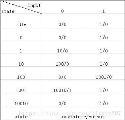The image size is (125, 120).
Task: Click the Idle state cell
Action: click(x=21, y=20)
